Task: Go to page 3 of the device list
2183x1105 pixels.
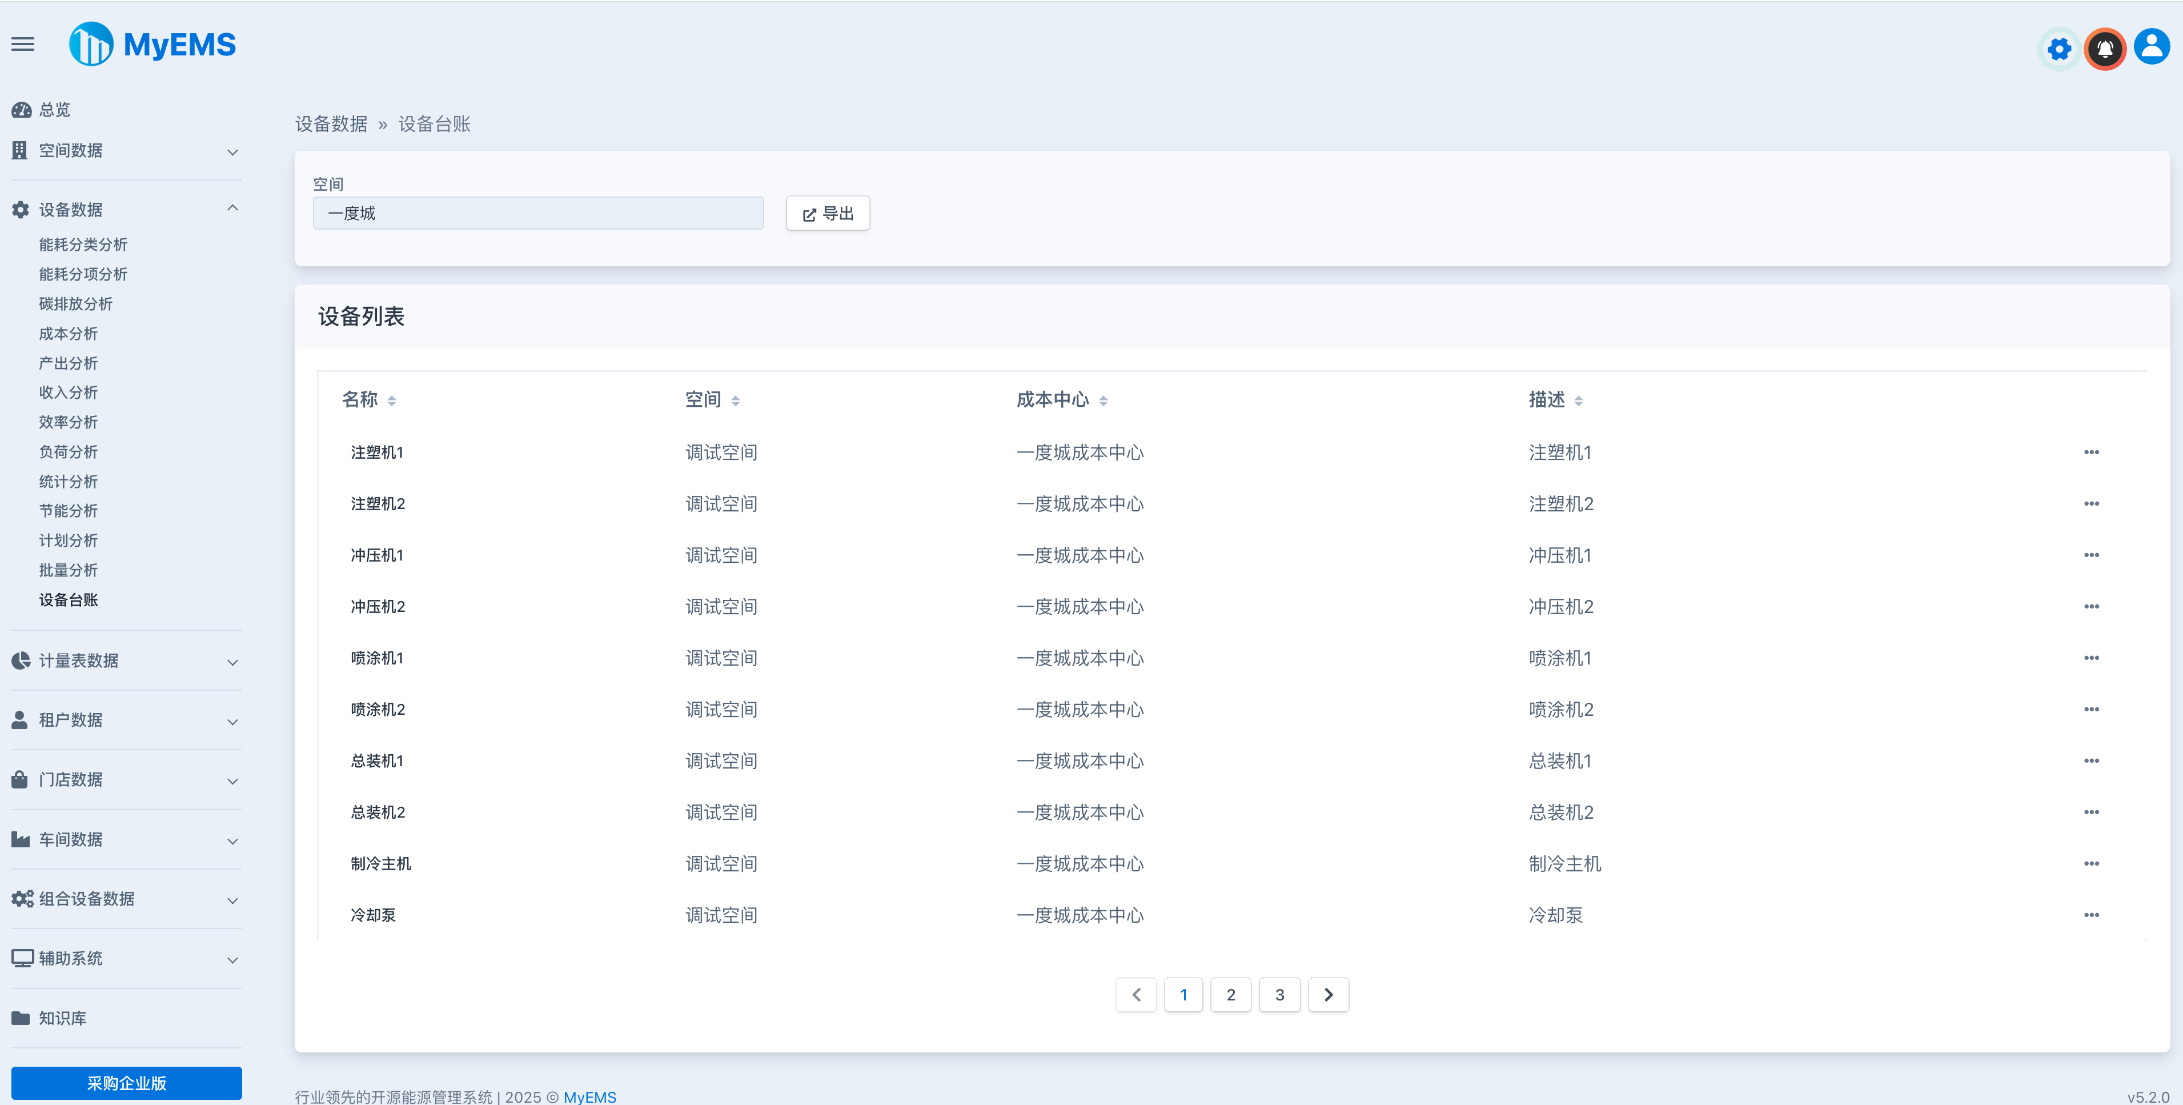Action: tap(1279, 995)
